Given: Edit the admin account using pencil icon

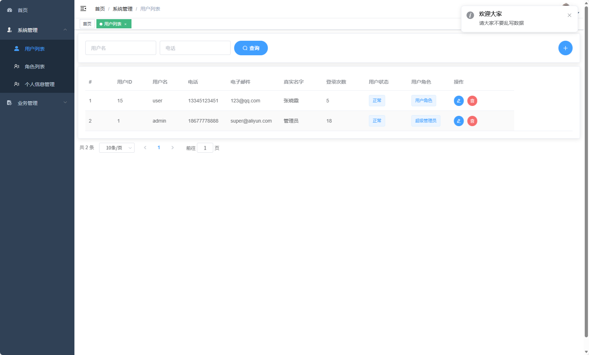Looking at the screenshot, I should click(x=459, y=121).
